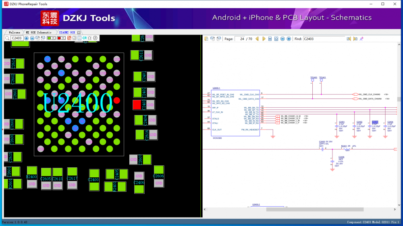Zoom in the PCB layout view
Viewport: 403px width, 226px height.
[x=27, y=38]
